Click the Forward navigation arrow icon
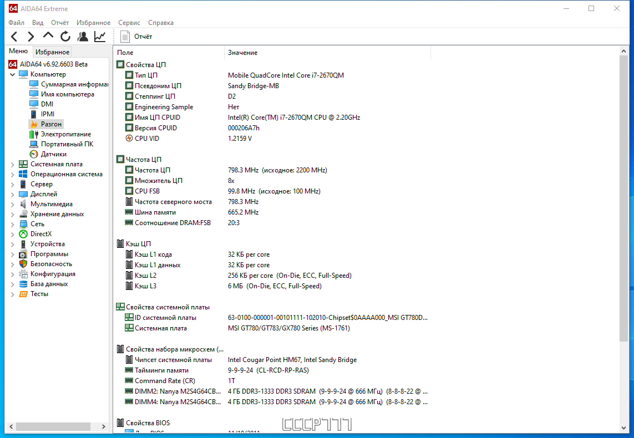The width and height of the screenshot is (634, 438). (31, 37)
